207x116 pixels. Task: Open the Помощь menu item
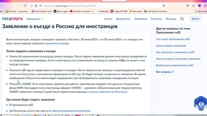(x=171, y=19)
